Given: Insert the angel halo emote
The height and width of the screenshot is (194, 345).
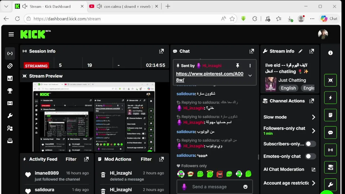Looking at the screenshot, I should tap(210, 174).
